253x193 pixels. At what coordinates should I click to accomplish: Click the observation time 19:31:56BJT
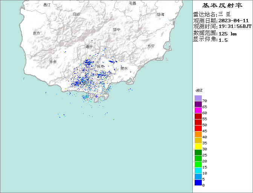coord(235,26)
